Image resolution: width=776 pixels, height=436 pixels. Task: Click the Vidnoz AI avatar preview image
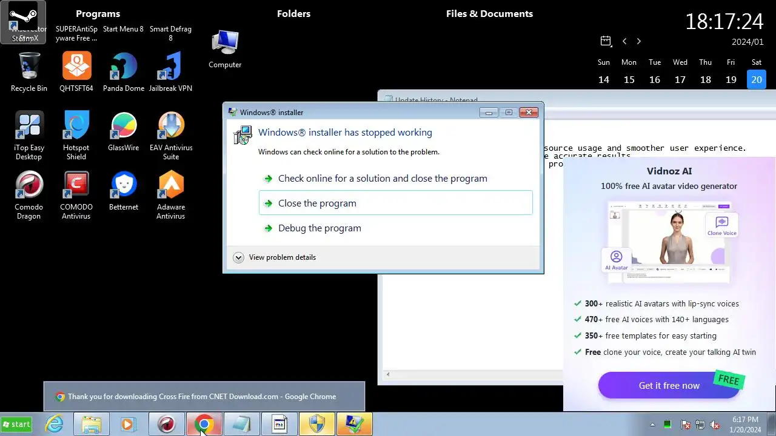pyautogui.click(x=669, y=242)
